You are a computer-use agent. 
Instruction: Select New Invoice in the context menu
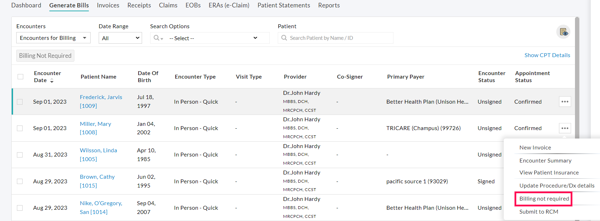coord(535,148)
